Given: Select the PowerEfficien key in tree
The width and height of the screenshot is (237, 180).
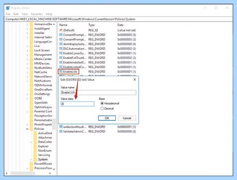Looking at the screenshot, I should [x=43, y=164].
